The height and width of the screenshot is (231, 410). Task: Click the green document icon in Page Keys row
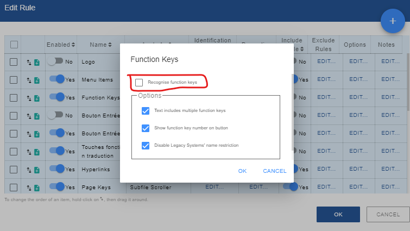click(37, 188)
